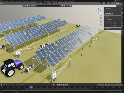This screenshot has height=93, width=124.
Task: Open the transform pivot point dropdown
Action: tap(46, 3)
